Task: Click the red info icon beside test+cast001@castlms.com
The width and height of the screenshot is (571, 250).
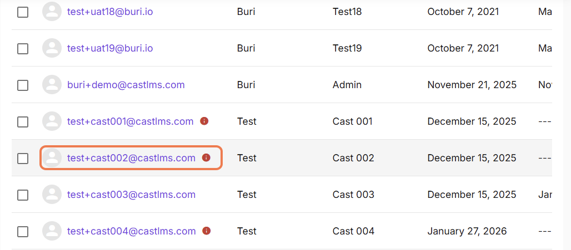Action: [204, 121]
